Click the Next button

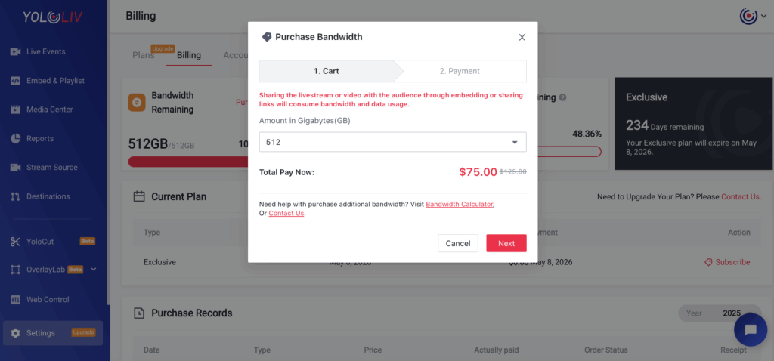pyautogui.click(x=506, y=243)
